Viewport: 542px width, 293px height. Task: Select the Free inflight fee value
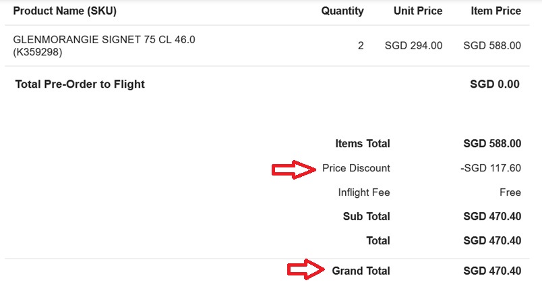coord(510,192)
